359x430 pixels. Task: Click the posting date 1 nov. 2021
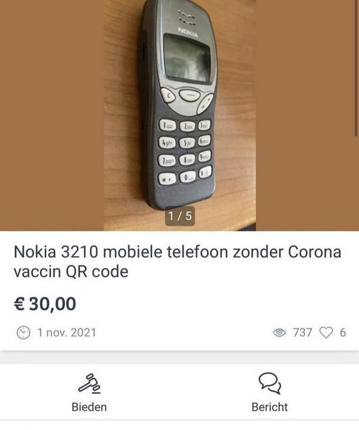pyautogui.click(x=67, y=333)
